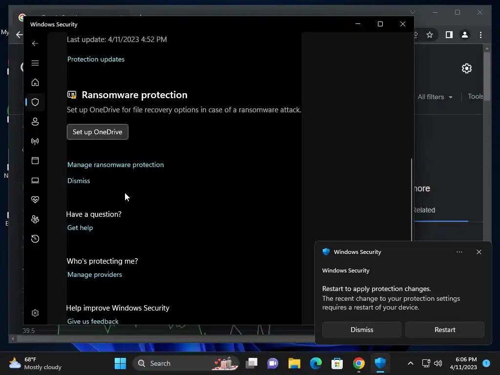Open the network icon in system tray
Image resolution: width=500 pixels, height=375 pixels.
426,363
